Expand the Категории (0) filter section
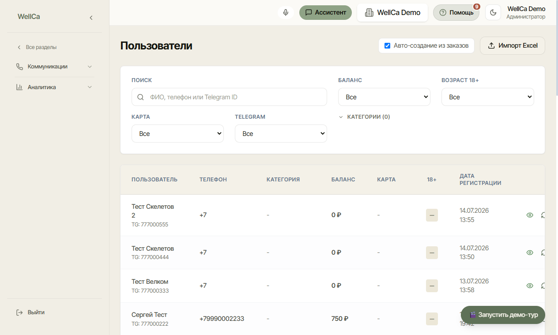This screenshot has width=558, height=335. pyautogui.click(x=364, y=117)
